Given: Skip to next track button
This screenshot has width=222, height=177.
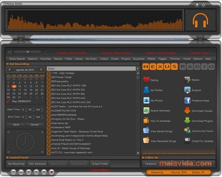Looking at the screenshot, I should tap(44, 172).
